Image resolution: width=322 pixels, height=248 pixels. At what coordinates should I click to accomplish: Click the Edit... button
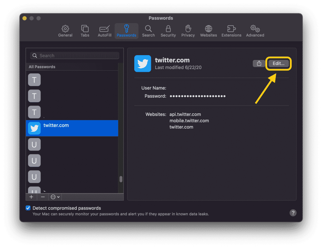[x=278, y=63]
